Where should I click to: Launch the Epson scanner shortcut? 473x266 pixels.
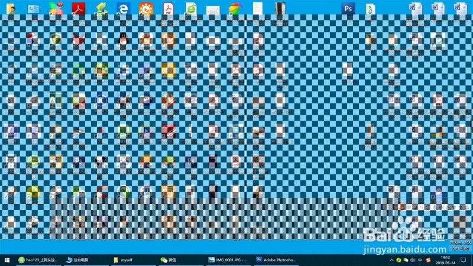coord(79,132)
